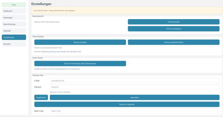Click into the Passwort input field
This screenshot has width=223, height=117.
[134, 87]
